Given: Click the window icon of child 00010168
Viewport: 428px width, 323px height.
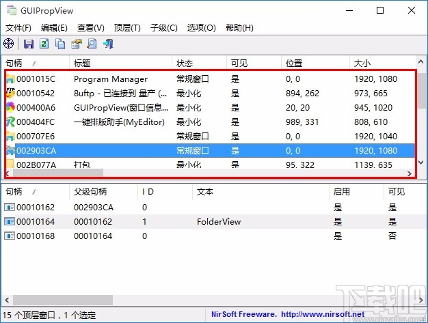Looking at the screenshot, I should 10,236.
